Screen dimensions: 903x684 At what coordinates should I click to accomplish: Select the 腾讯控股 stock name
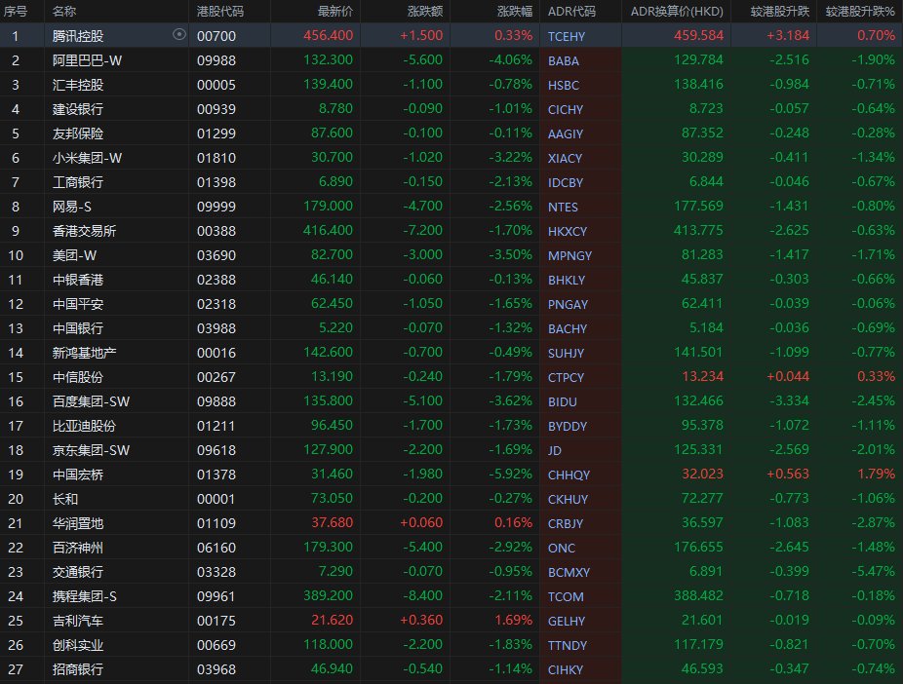coord(78,36)
